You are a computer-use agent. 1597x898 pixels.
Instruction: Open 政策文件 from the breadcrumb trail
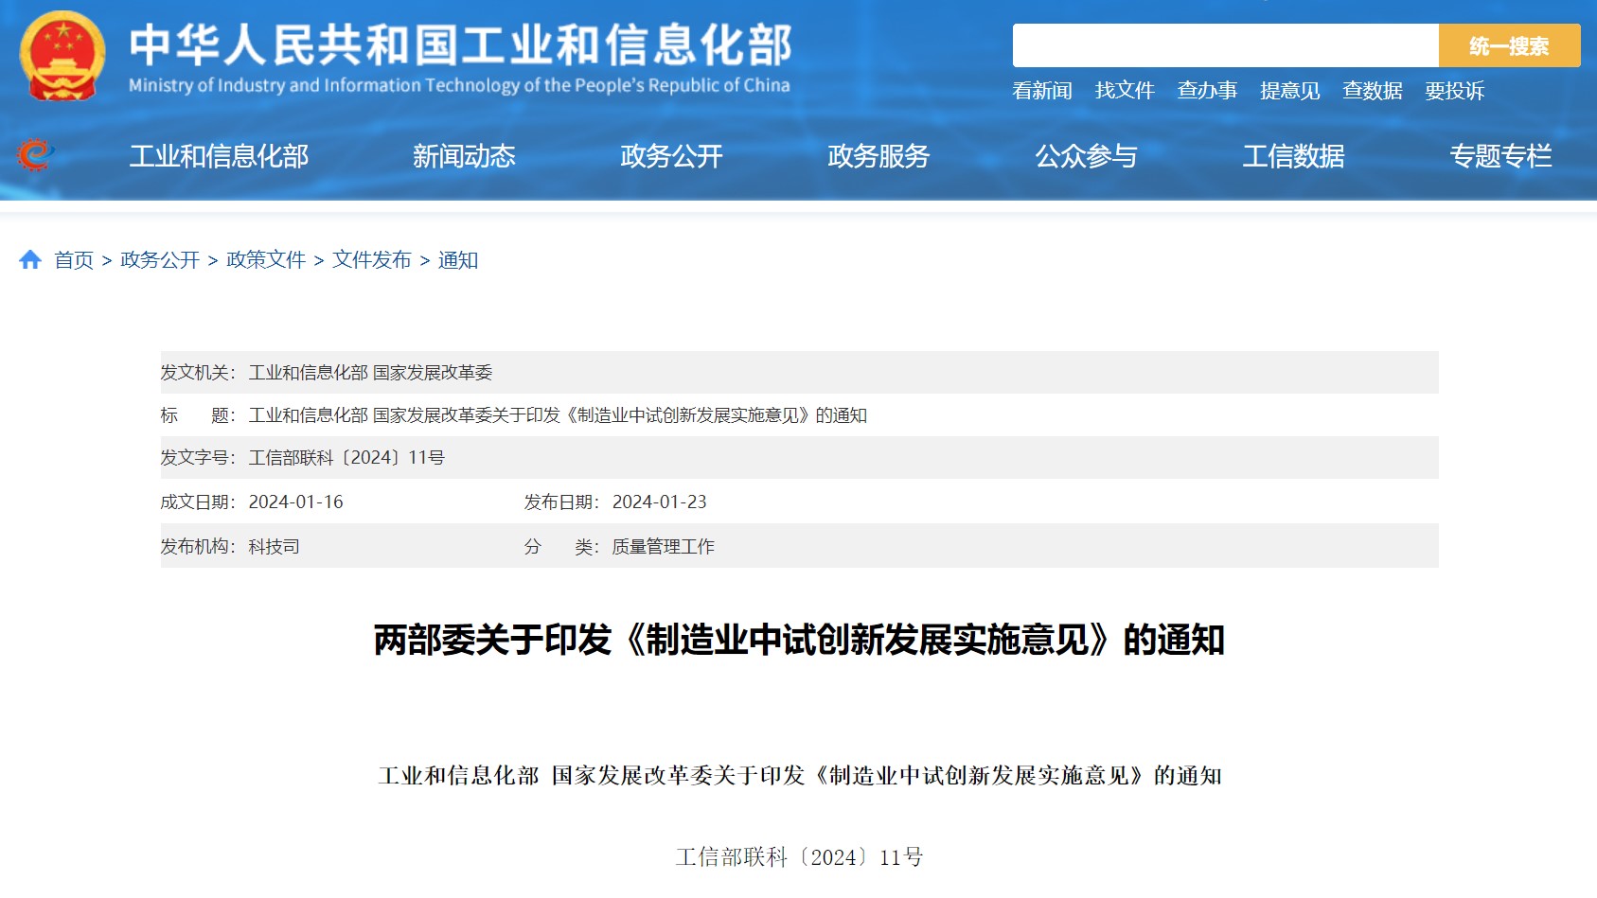[265, 260]
